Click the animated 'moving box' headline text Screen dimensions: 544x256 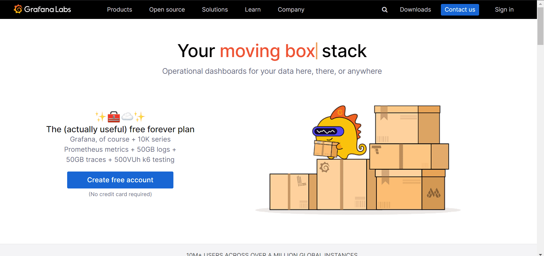pos(268,51)
